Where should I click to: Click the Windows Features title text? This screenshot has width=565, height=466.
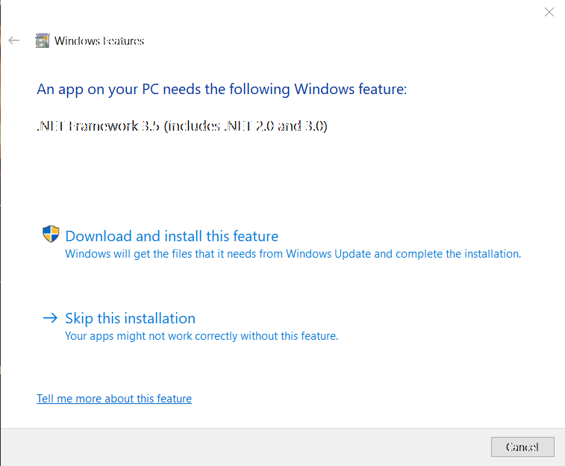pyautogui.click(x=99, y=41)
